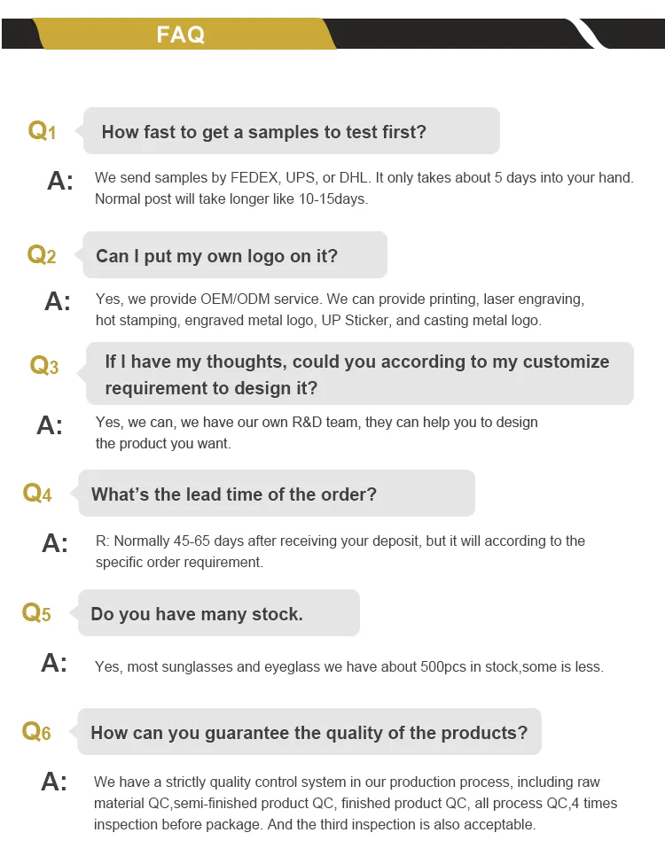The width and height of the screenshot is (665, 856).
Task: Click the Q6 question number label
Action: coord(36,732)
